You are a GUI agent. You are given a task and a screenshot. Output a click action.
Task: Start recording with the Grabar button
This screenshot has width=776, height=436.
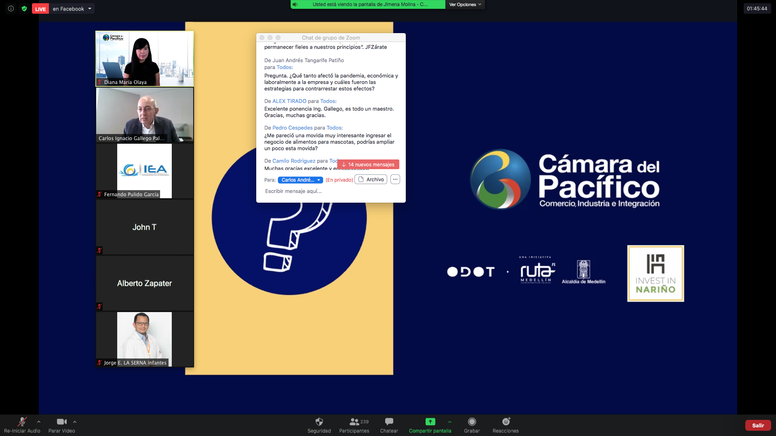tap(472, 425)
